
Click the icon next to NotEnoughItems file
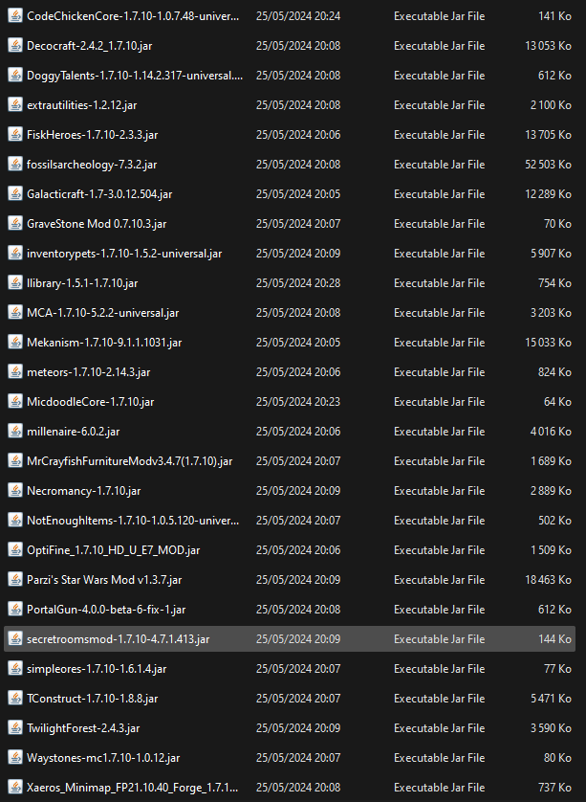(x=15, y=521)
